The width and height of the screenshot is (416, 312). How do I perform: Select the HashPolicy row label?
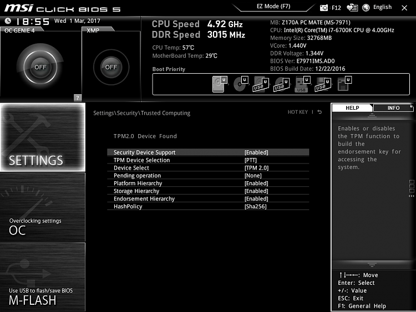[128, 206]
